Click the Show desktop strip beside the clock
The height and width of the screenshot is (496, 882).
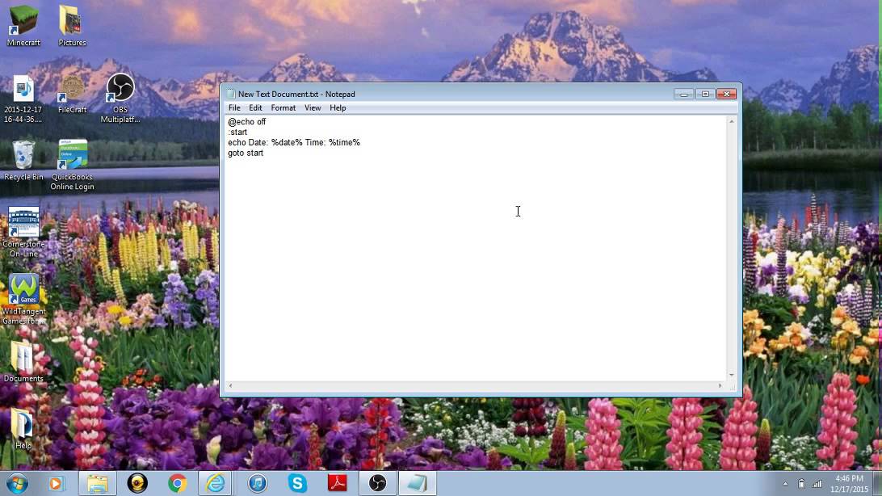pos(877,484)
